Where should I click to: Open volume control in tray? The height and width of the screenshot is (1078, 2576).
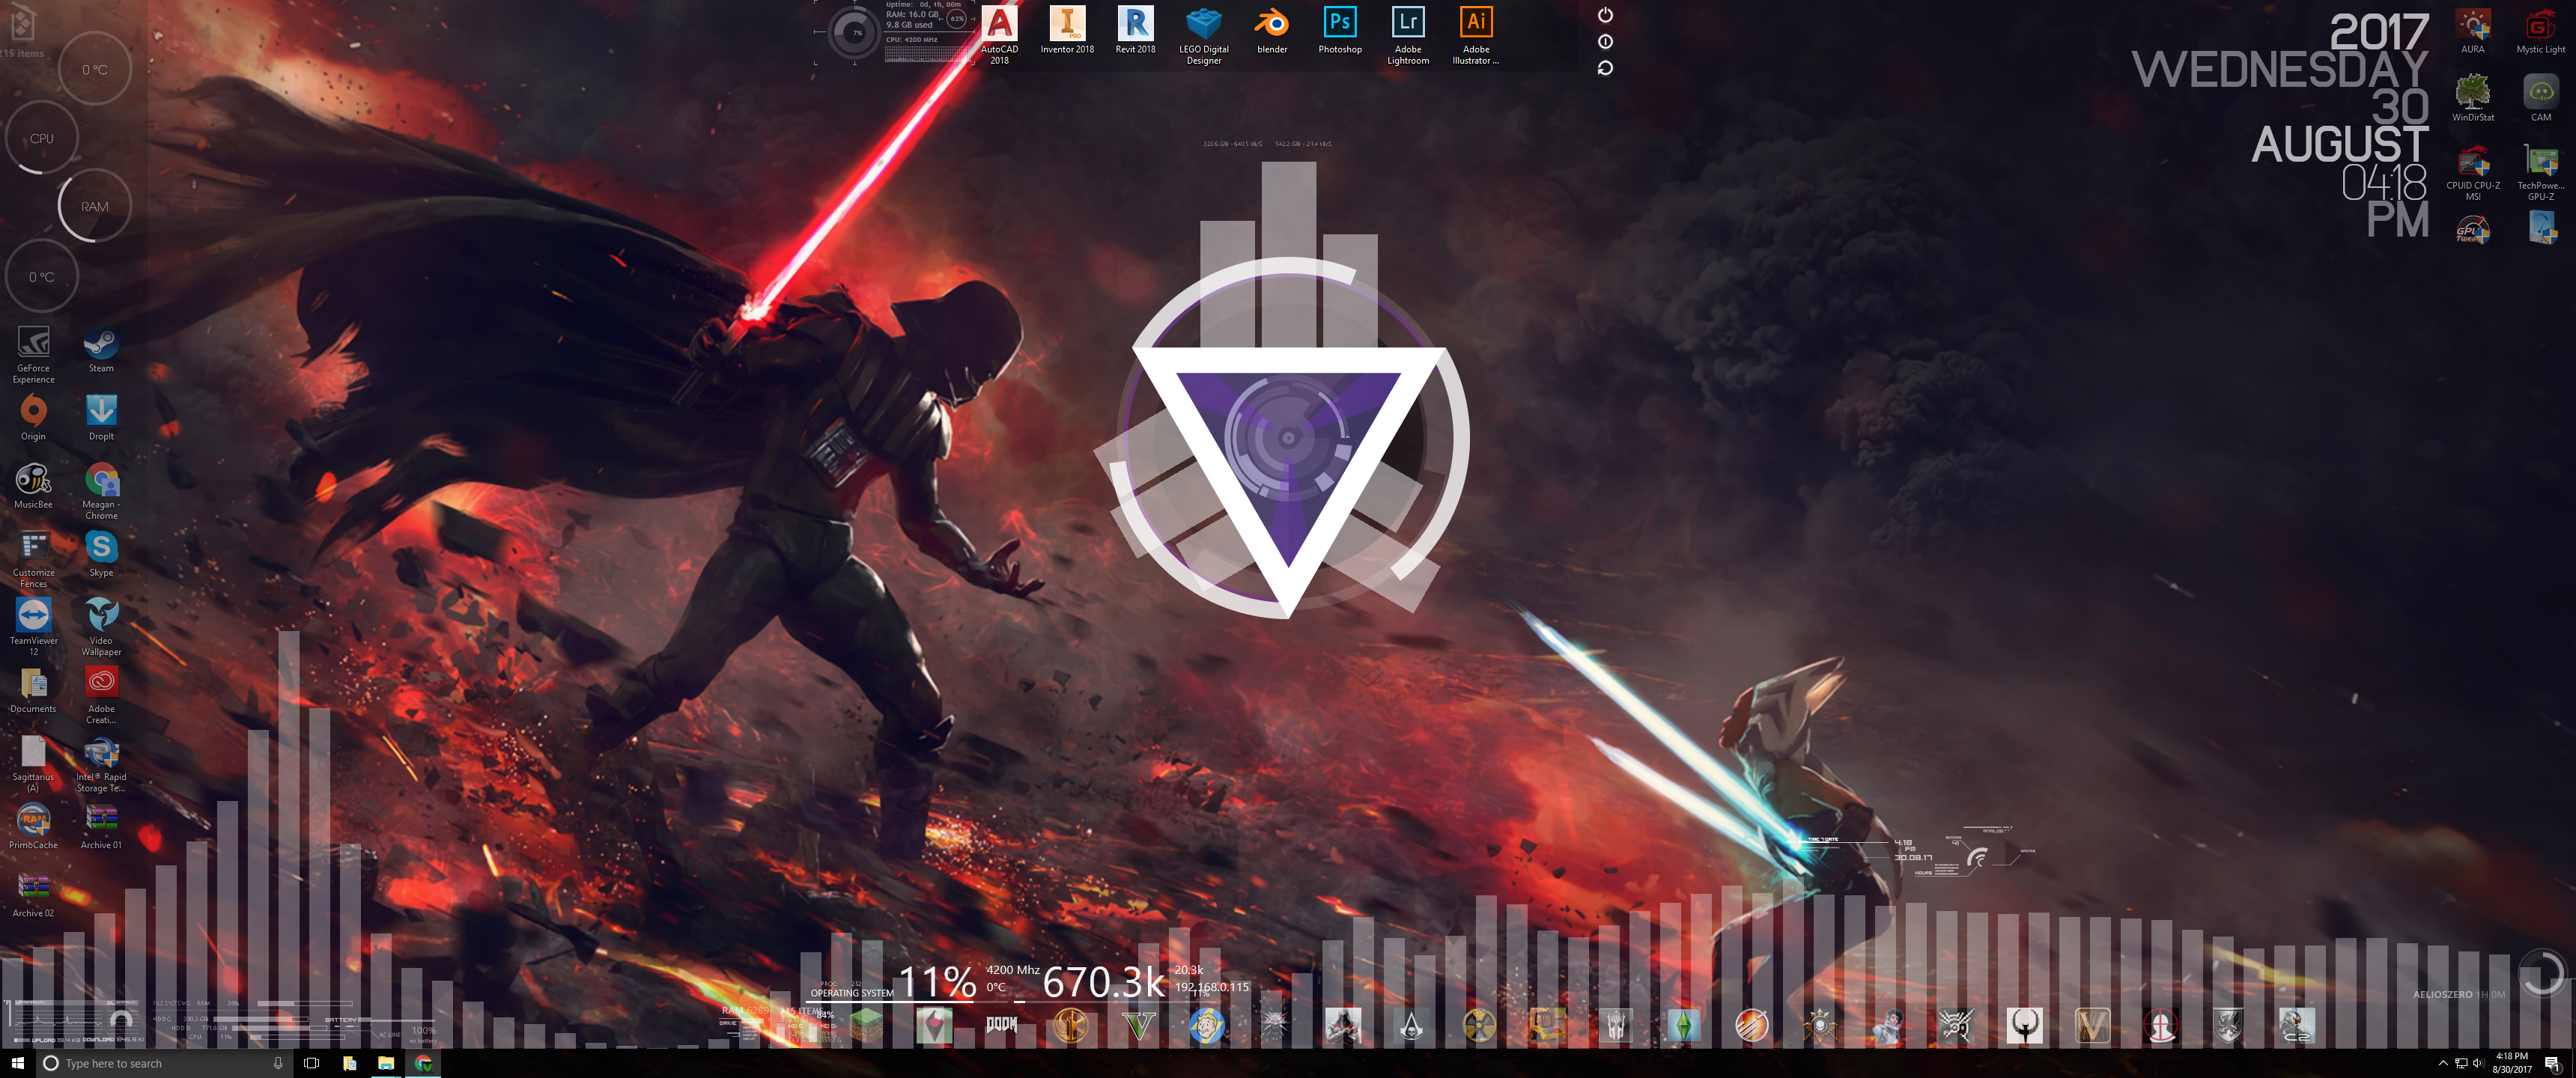click(2479, 1063)
